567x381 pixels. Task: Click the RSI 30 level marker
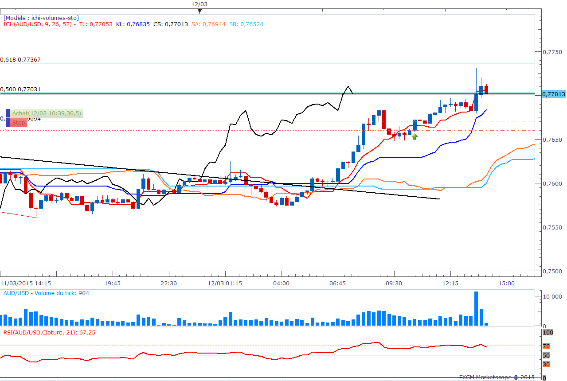click(x=546, y=364)
